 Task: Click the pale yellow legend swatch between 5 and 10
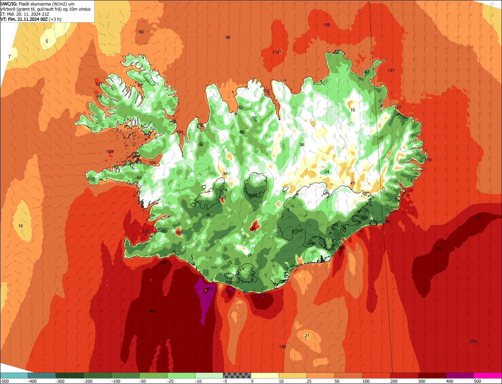[265, 375]
